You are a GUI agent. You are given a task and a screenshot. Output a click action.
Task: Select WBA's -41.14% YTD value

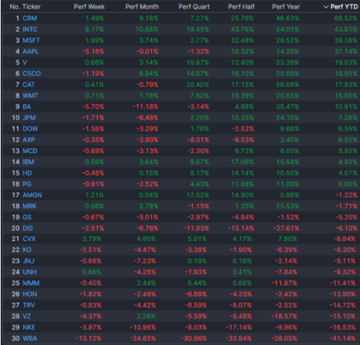342,338
